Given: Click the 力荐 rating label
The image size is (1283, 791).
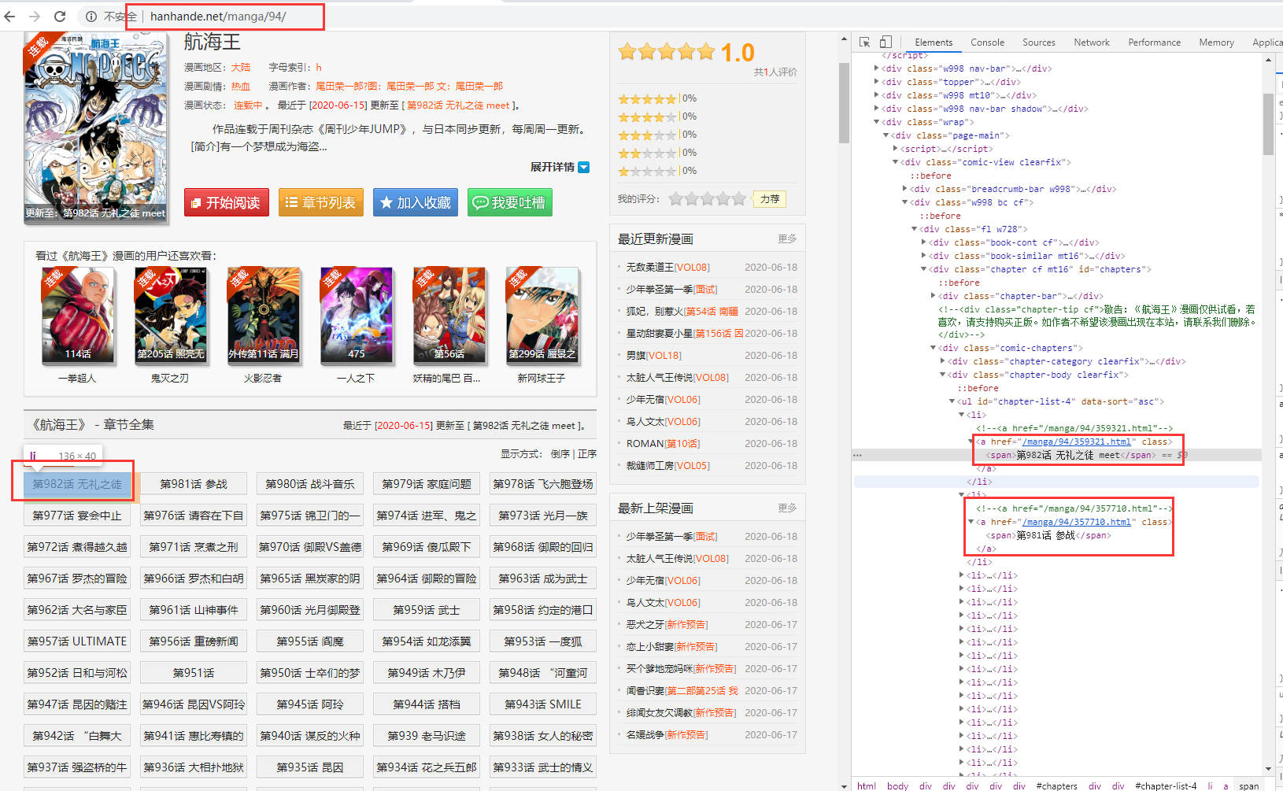Looking at the screenshot, I should 770,199.
